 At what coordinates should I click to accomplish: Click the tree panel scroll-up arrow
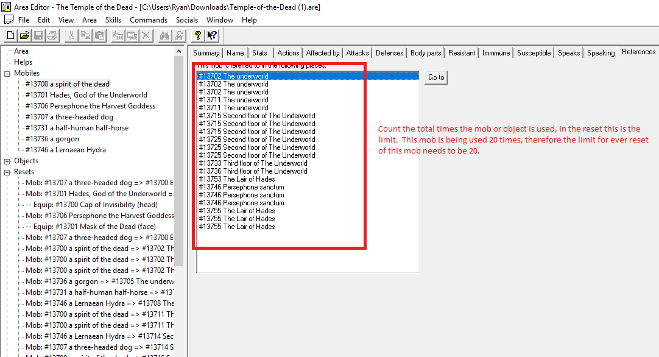click(179, 51)
